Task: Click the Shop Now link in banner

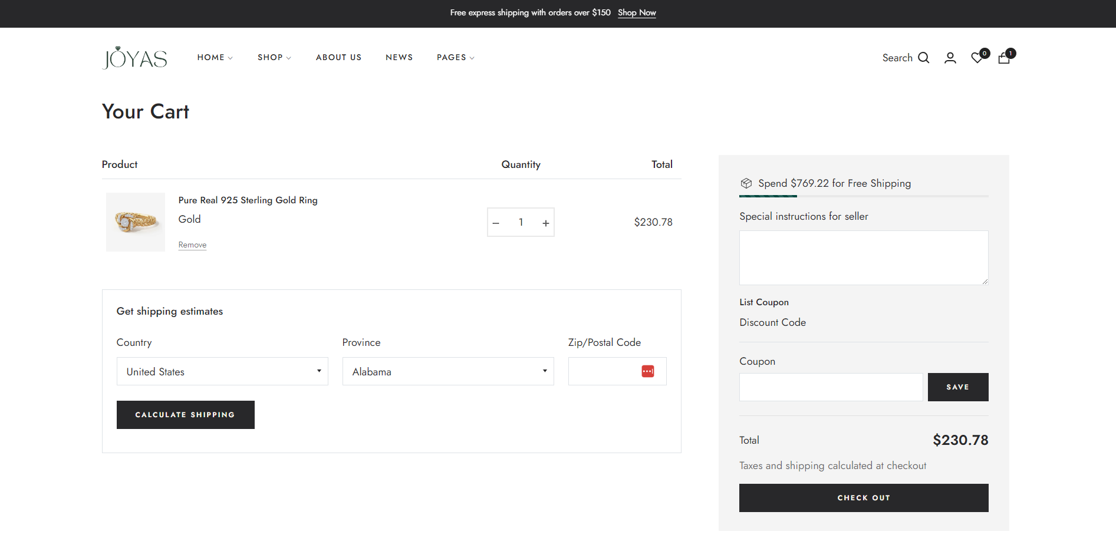Action: point(637,12)
